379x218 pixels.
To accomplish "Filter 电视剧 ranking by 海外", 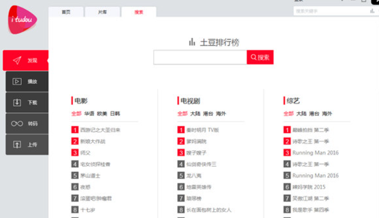I will click(x=221, y=113).
